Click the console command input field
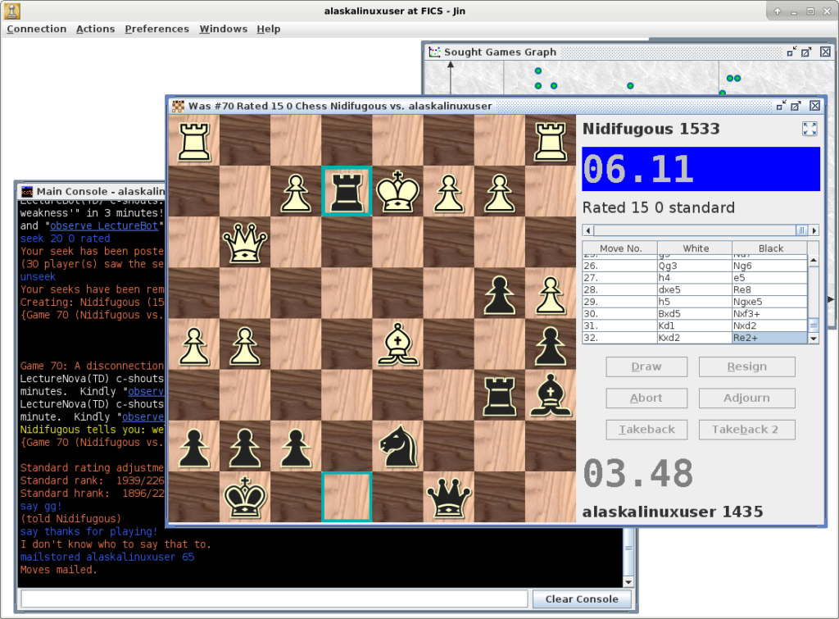 pyautogui.click(x=274, y=599)
